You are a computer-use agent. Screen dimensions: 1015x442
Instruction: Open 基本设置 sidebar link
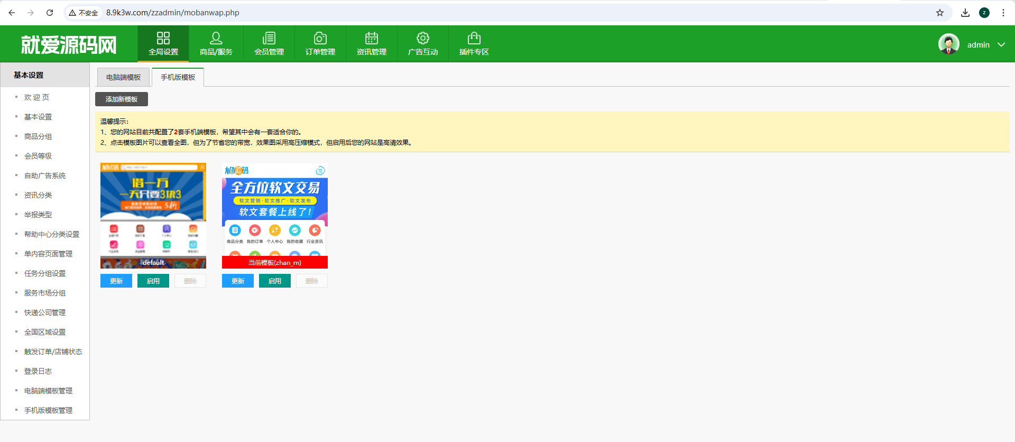pyautogui.click(x=38, y=117)
